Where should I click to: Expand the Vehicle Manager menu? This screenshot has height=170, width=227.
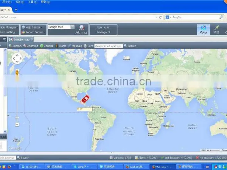[x=9, y=27]
